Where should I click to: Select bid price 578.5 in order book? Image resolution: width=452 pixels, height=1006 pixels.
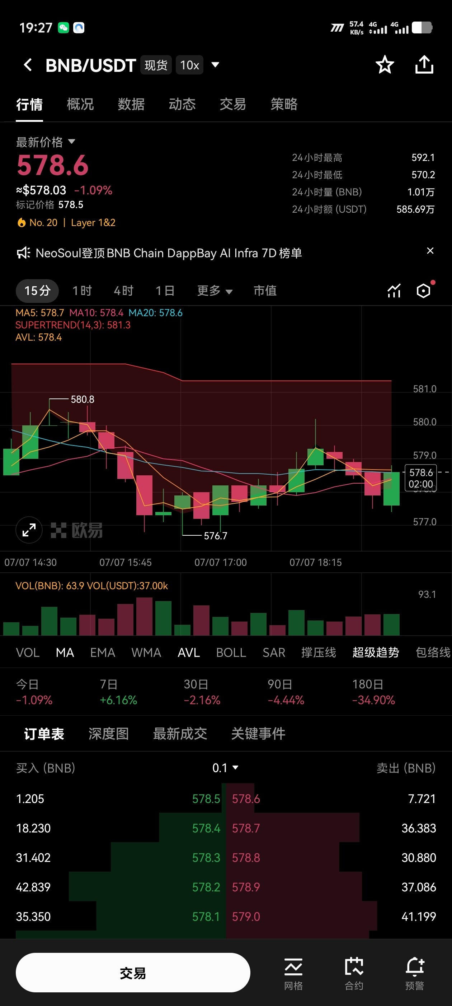(x=206, y=799)
